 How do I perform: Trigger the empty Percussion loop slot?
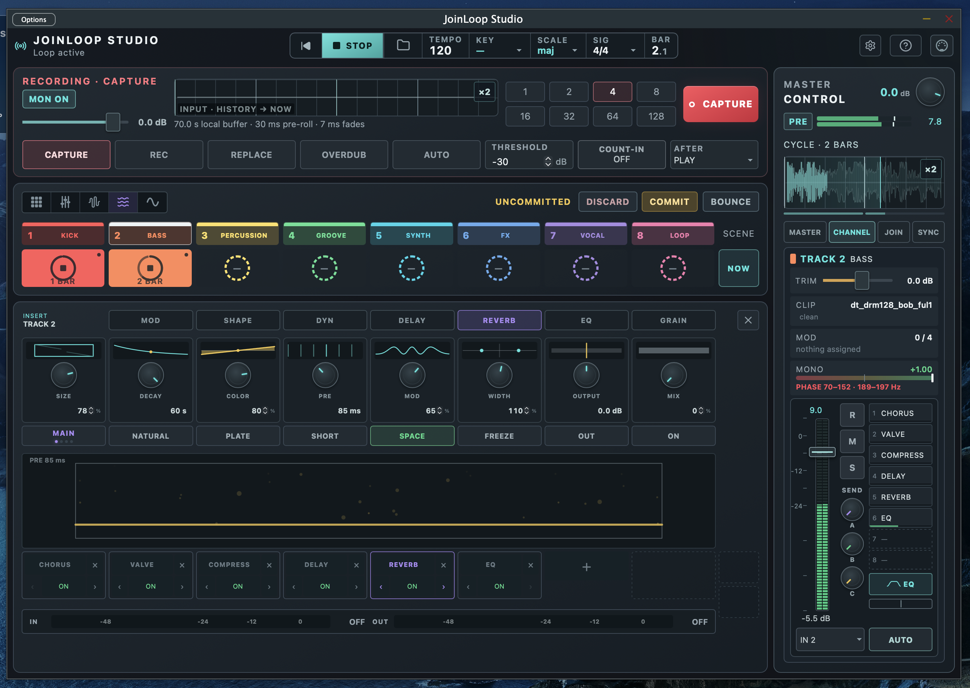click(237, 268)
